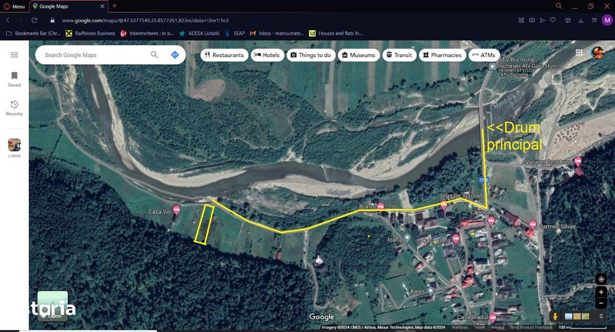This screenshot has width=615, height=332.
Task: Click the Drag De Voronet pin
Action: point(443,205)
